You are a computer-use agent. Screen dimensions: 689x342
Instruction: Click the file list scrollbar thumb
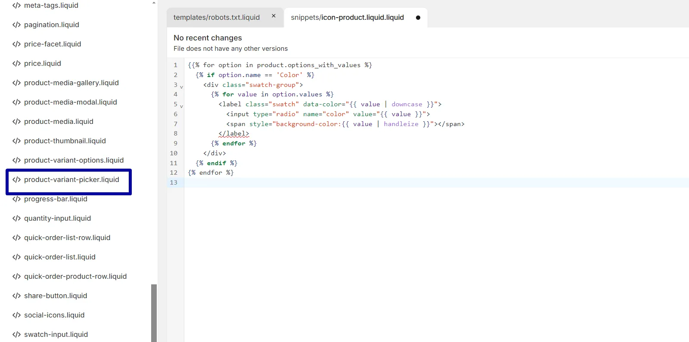point(154,313)
